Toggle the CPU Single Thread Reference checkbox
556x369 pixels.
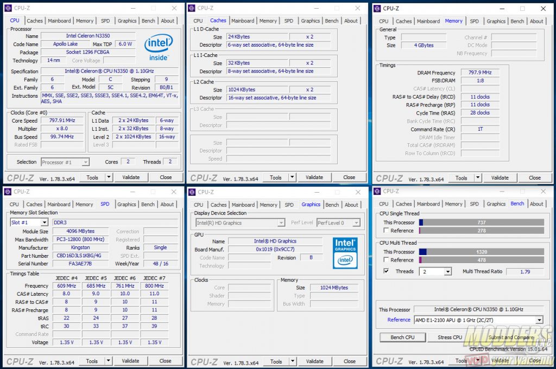click(x=386, y=231)
